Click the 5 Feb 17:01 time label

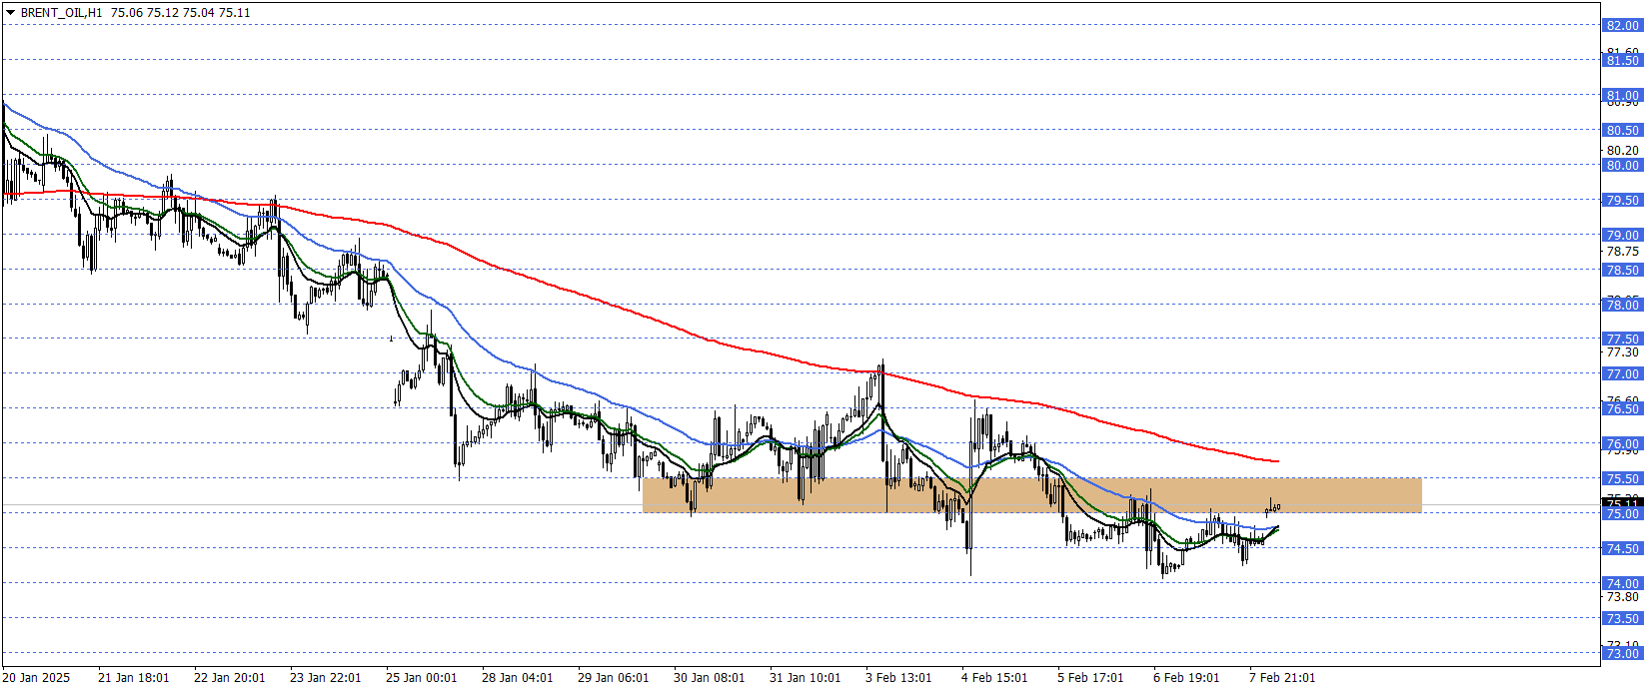pos(1090,678)
